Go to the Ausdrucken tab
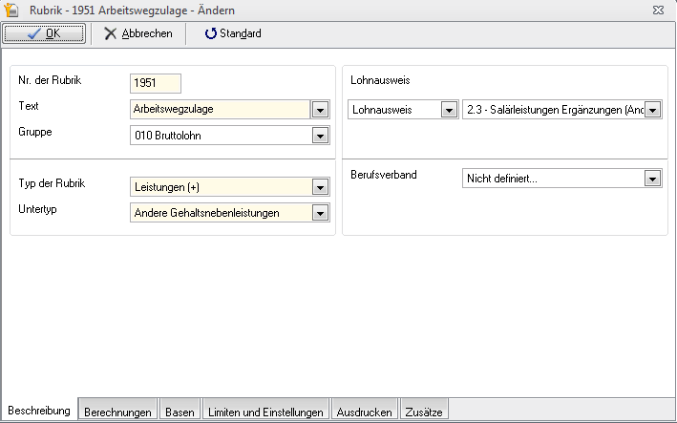Screen dimensions: 677x423 tap(364, 412)
